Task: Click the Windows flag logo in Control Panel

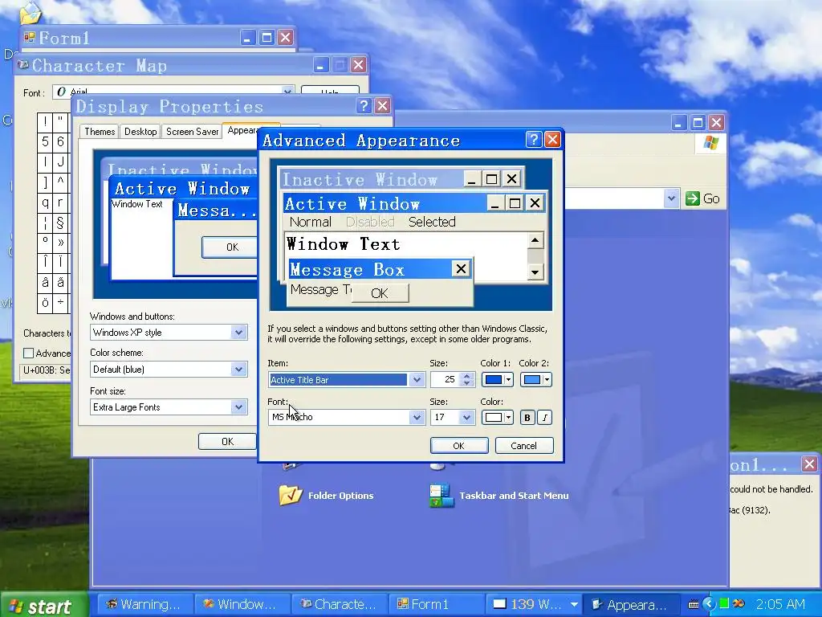Action: [710, 142]
